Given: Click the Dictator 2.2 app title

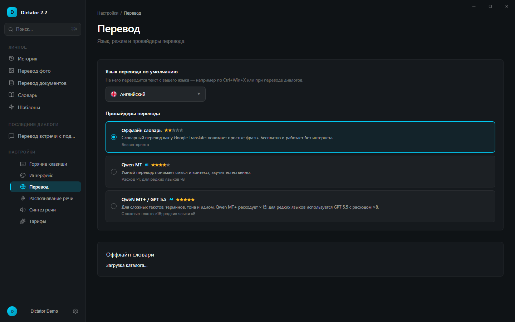Looking at the screenshot, I should 34,13.
